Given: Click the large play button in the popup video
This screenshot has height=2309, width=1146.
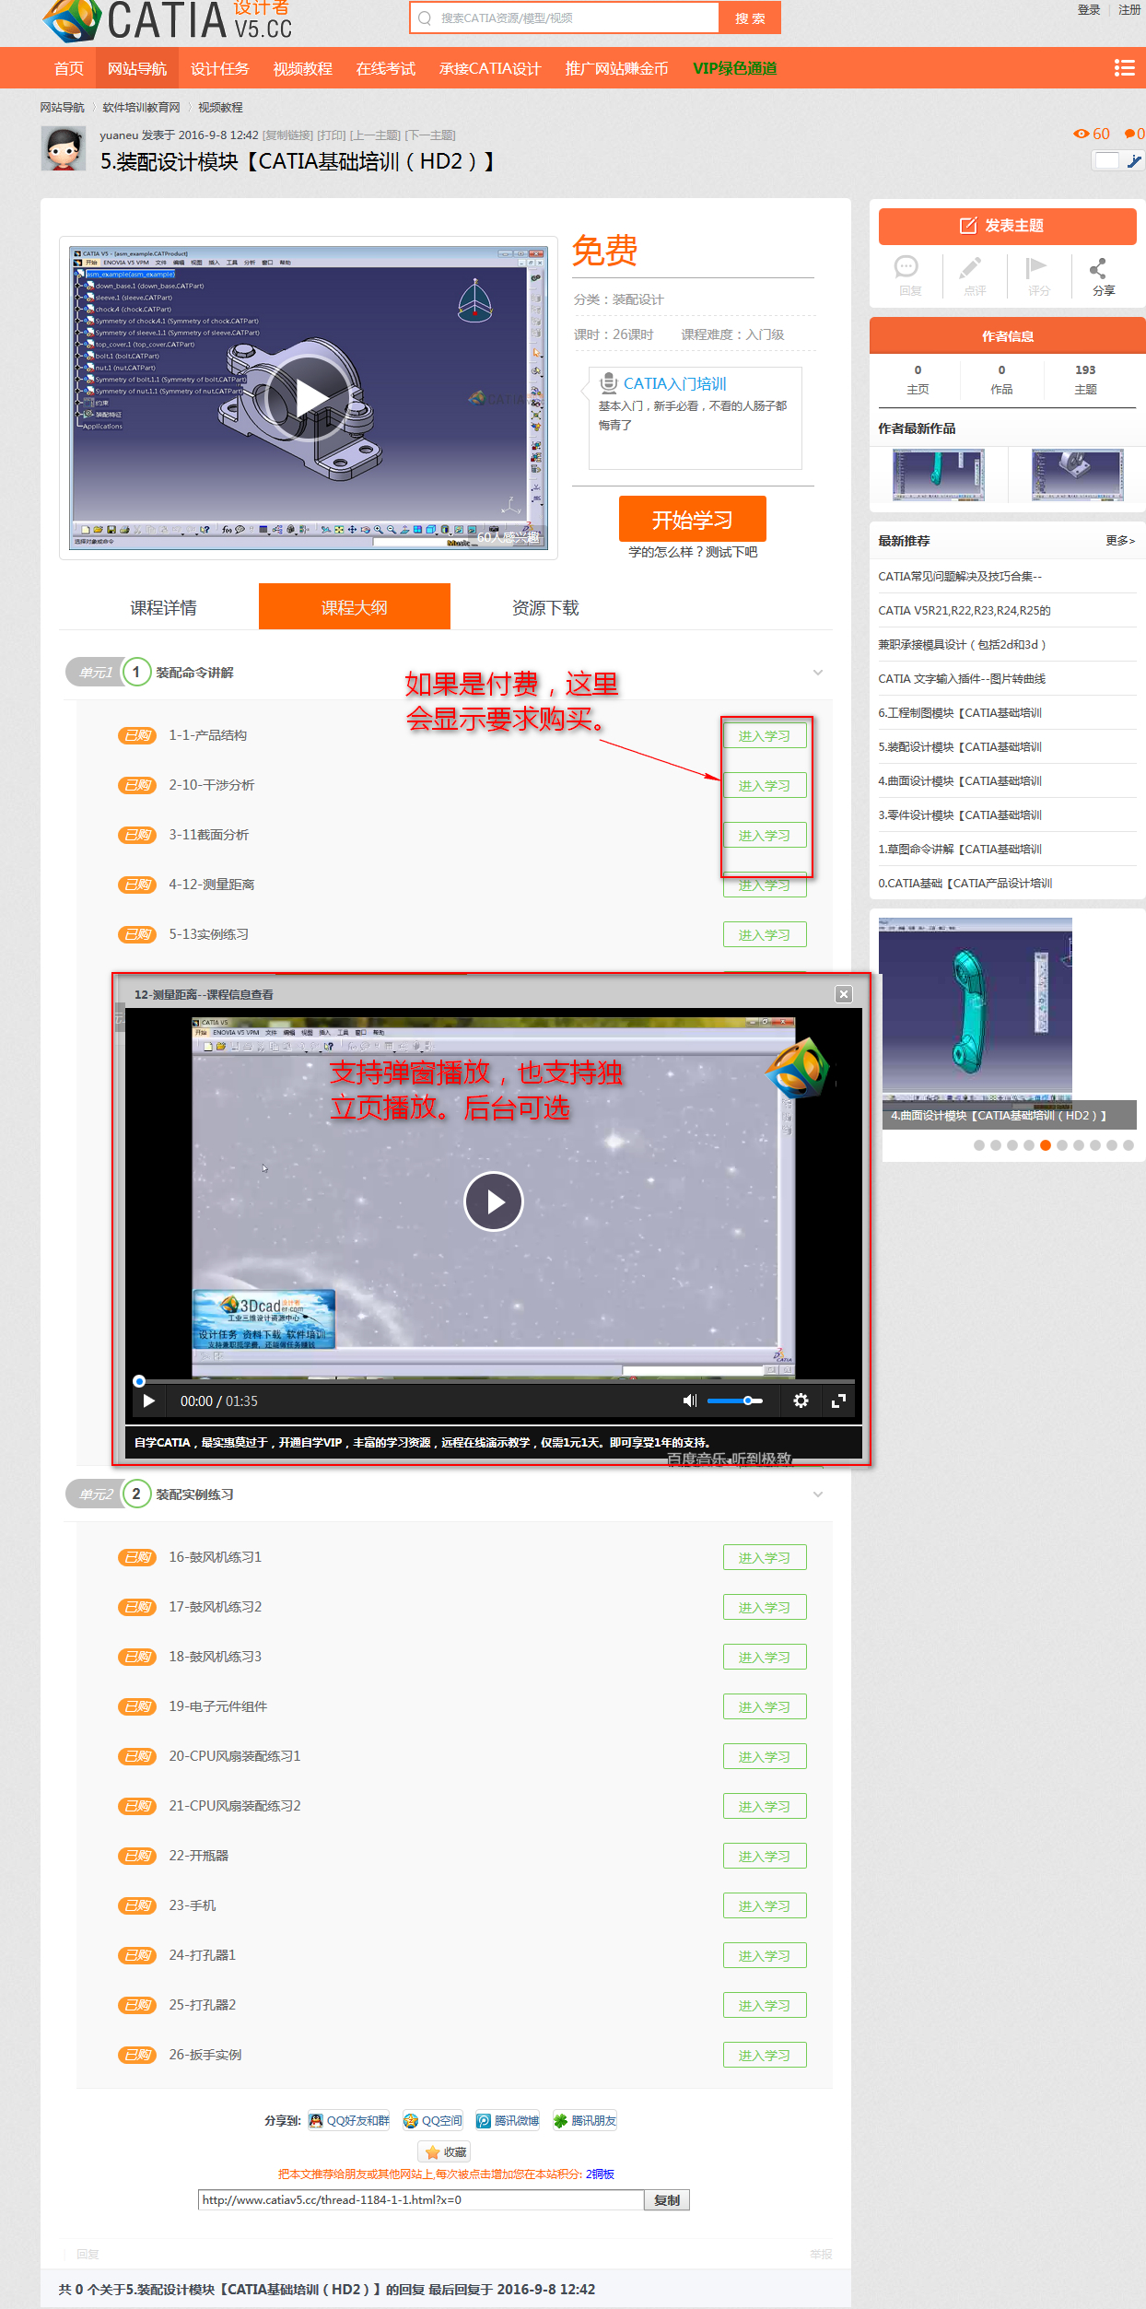Looking at the screenshot, I should [x=493, y=1201].
